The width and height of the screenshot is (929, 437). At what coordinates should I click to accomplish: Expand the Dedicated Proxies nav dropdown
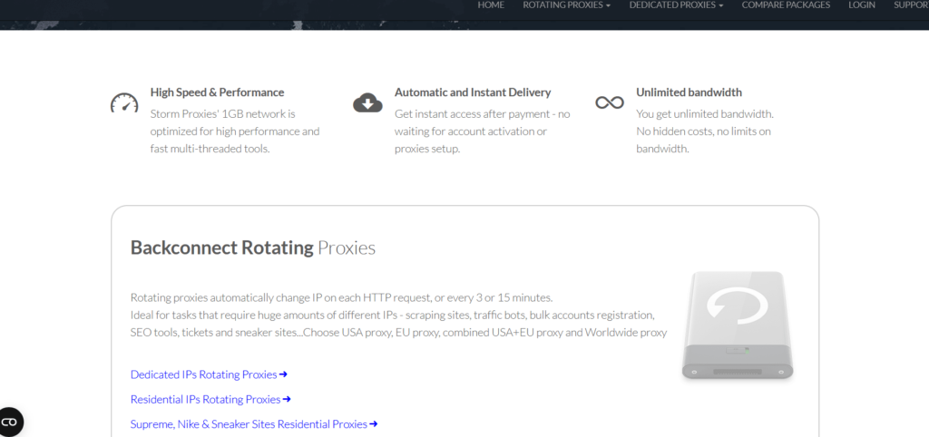tap(676, 5)
